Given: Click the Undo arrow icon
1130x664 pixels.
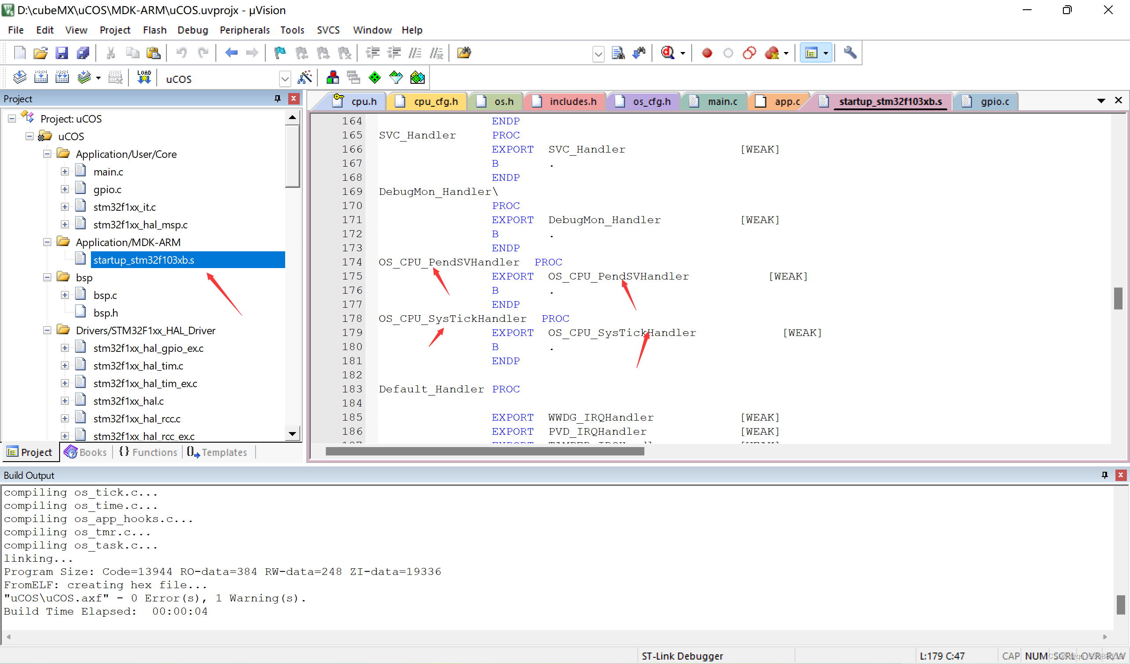Looking at the screenshot, I should coord(181,53).
